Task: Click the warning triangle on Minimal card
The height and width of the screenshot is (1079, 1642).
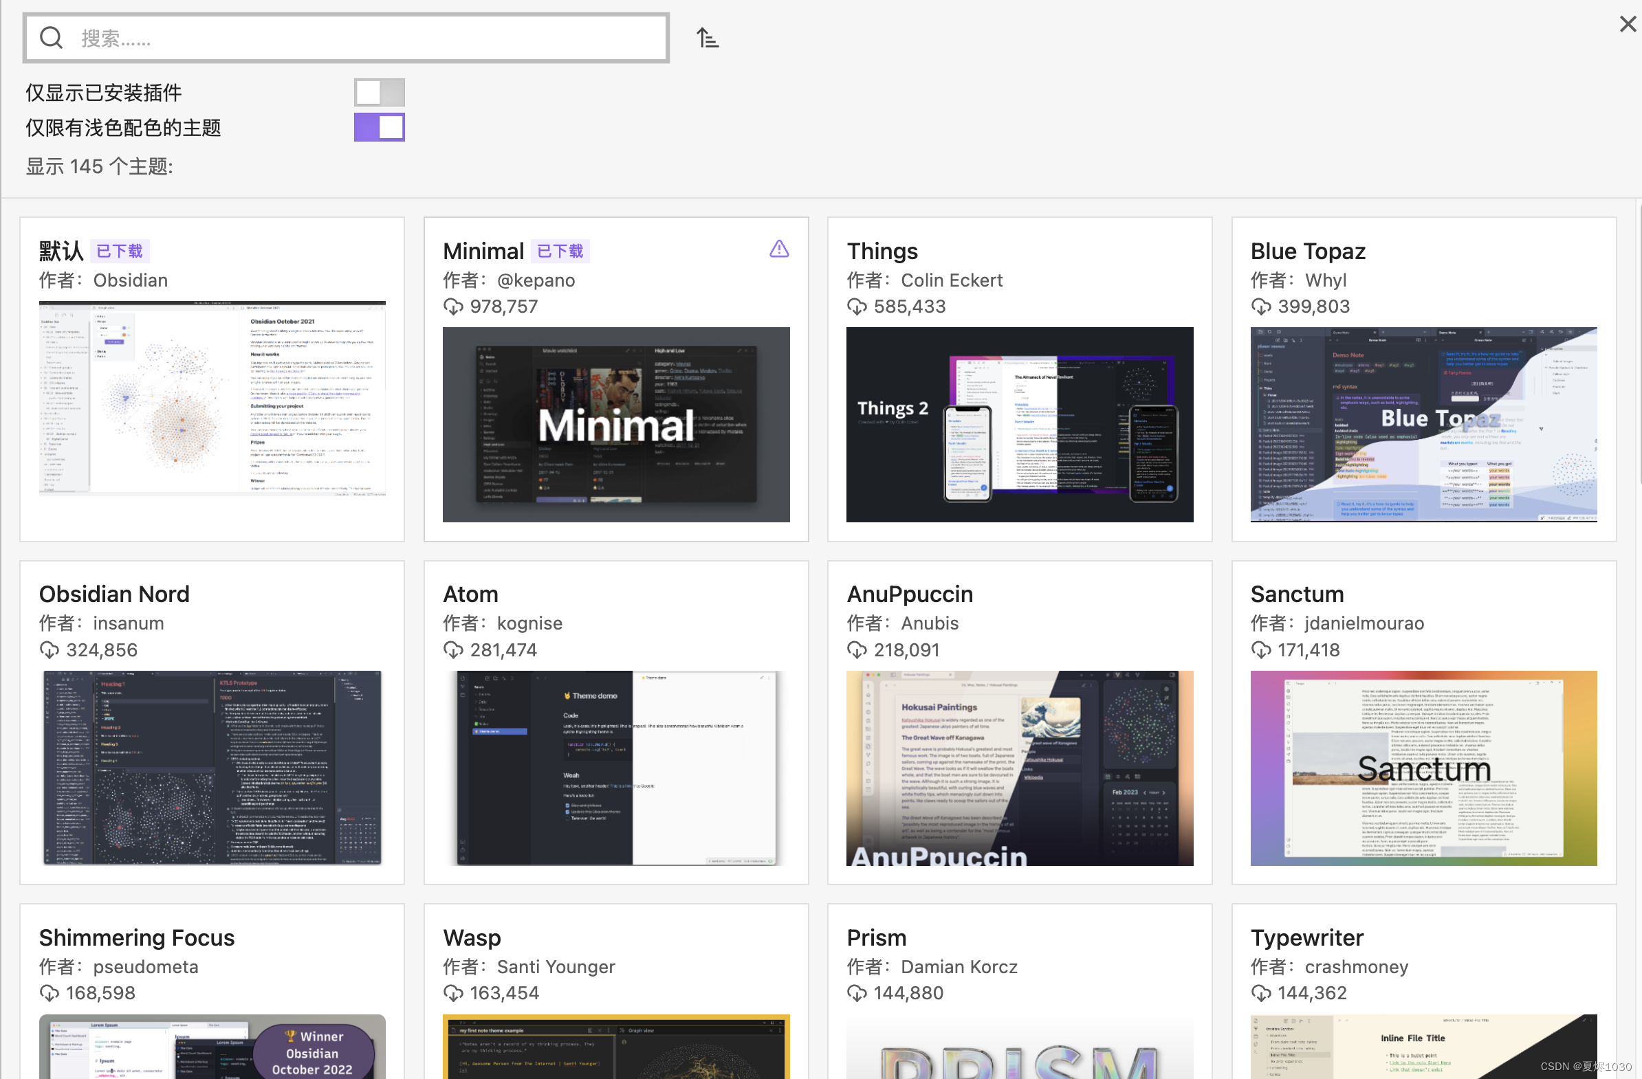Action: point(779,249)
